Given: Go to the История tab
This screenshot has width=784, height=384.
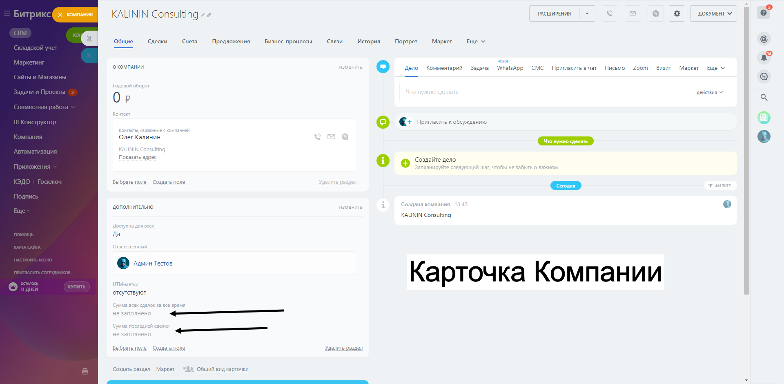Looking at the screenshot, I should click(369, 41).
